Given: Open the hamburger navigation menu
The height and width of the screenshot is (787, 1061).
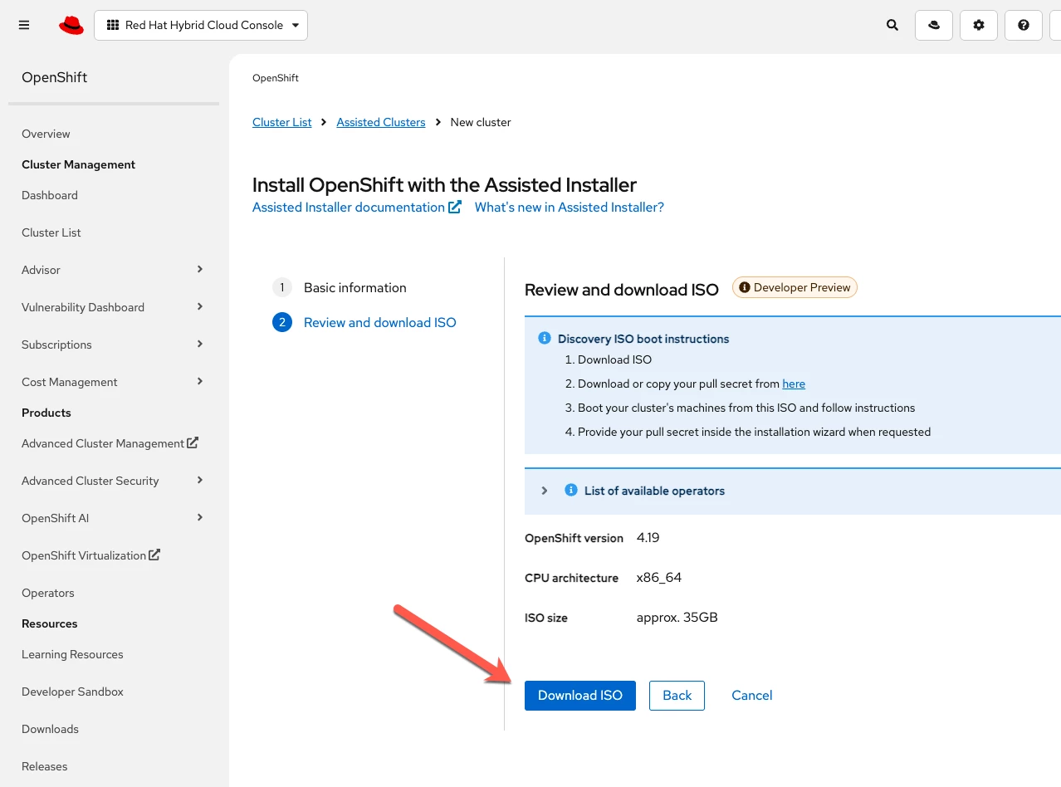Looking at the screenshot, I should pos(24,25).
